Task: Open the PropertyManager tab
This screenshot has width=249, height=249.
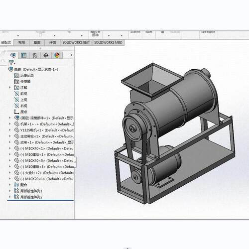Action: tap(23, 55)
